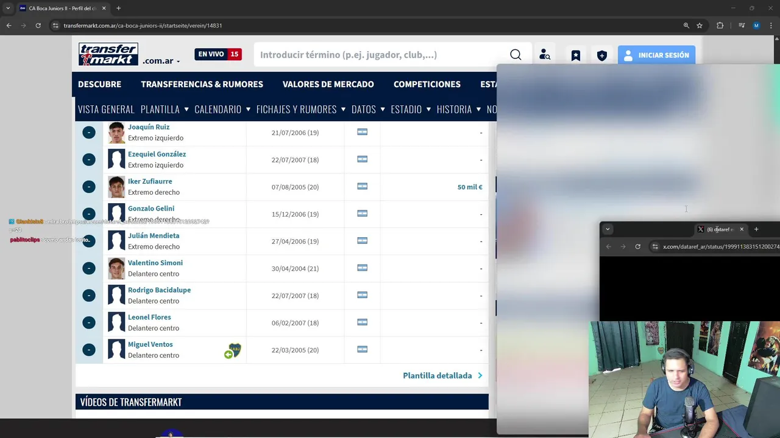The height and width of the screenshot is (438, 780).
Task: Click Argentina flag in Leonel Flores row
Action: [x=362, y=322]
